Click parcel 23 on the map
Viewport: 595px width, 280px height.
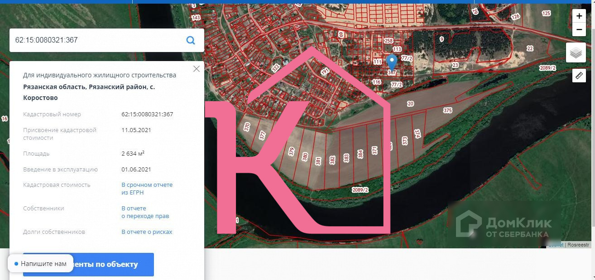coord(455,65)
